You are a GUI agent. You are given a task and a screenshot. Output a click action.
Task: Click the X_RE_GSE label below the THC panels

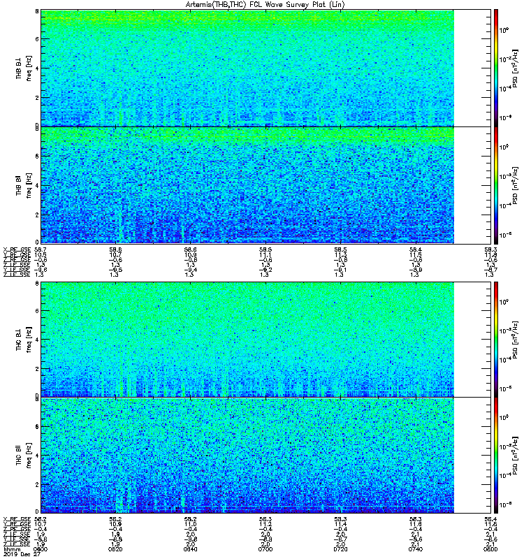pyautogui.click(x=17, y=519)
